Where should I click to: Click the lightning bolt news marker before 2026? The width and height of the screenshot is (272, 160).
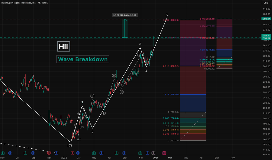[x=153, y=153]
